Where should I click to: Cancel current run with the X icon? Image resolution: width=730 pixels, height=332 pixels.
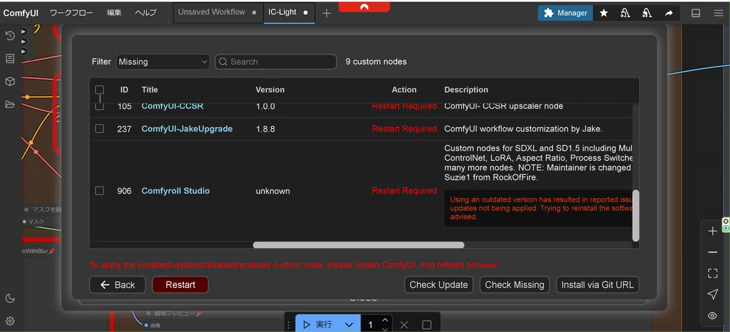(405, 325)
